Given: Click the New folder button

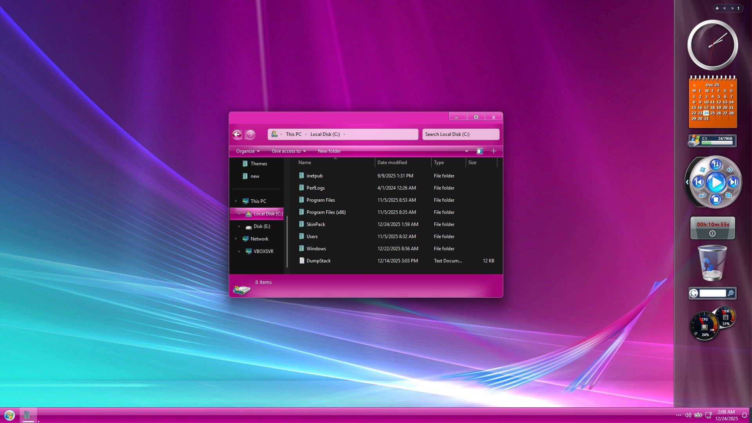Looking at the screenshot, I should (329, 151).
